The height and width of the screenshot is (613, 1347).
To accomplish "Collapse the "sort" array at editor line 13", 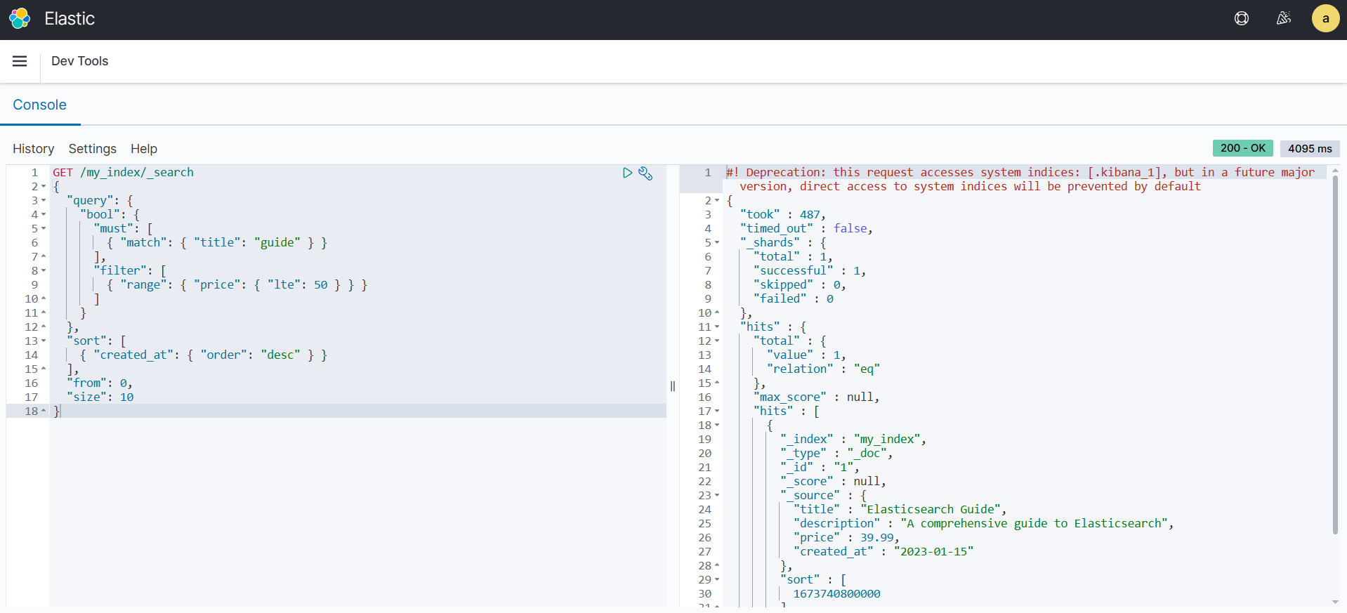I will click(x=44, y=341).
